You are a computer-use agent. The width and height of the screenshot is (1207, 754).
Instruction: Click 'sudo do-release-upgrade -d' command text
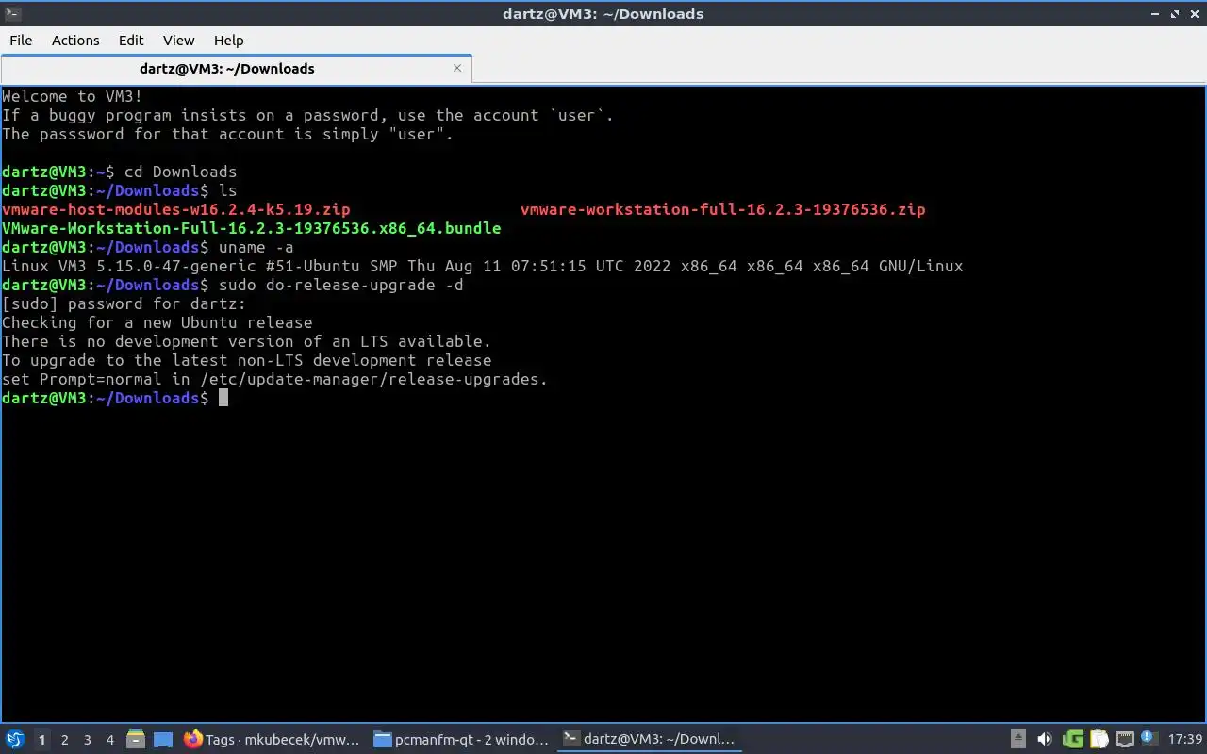click(341, 285)
